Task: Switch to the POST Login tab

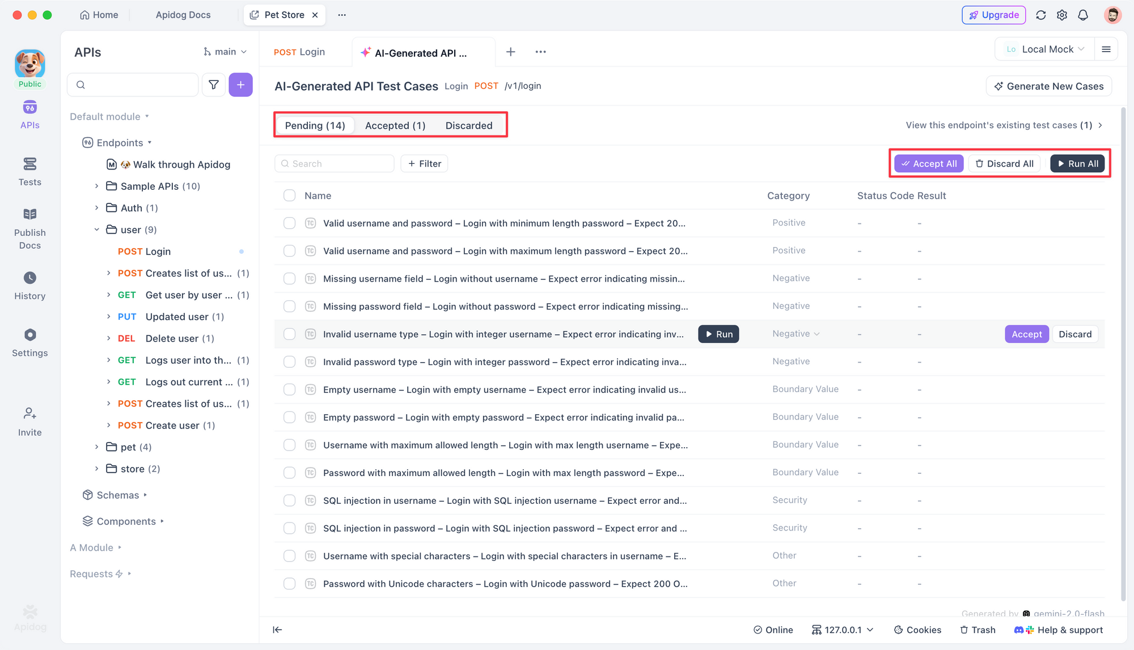Action: [299, 52]
